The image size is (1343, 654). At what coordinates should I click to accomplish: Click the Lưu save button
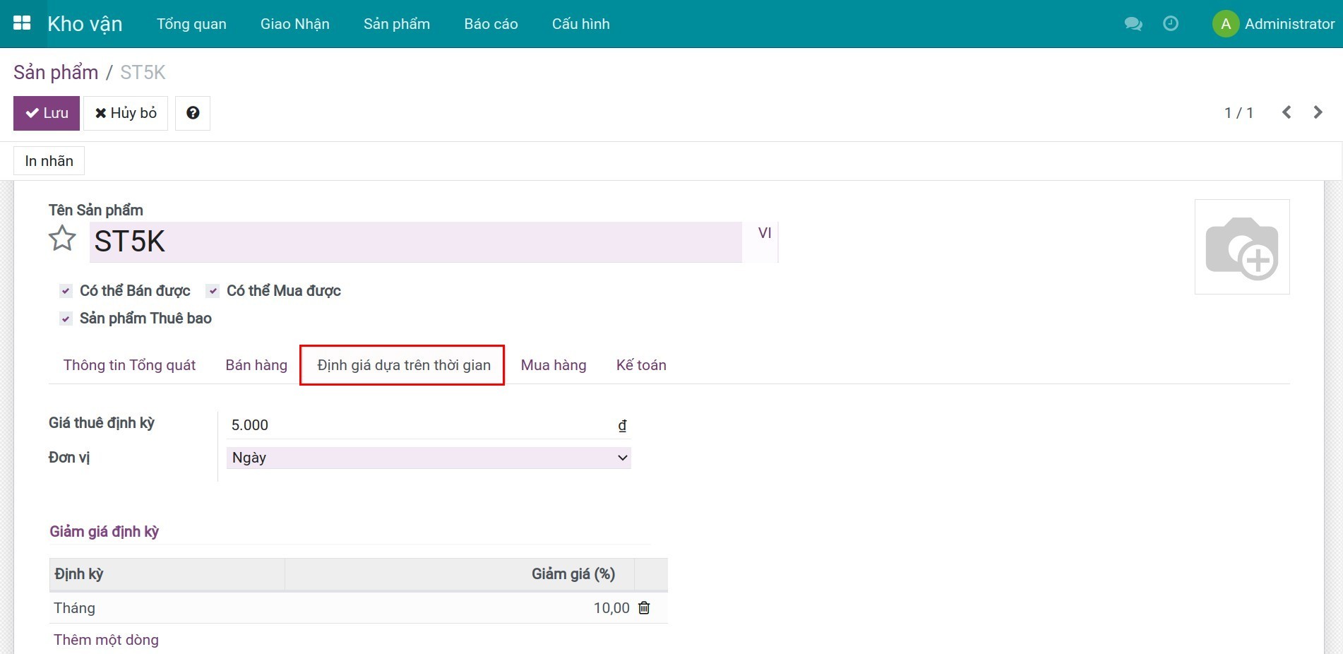coord(47,113)
